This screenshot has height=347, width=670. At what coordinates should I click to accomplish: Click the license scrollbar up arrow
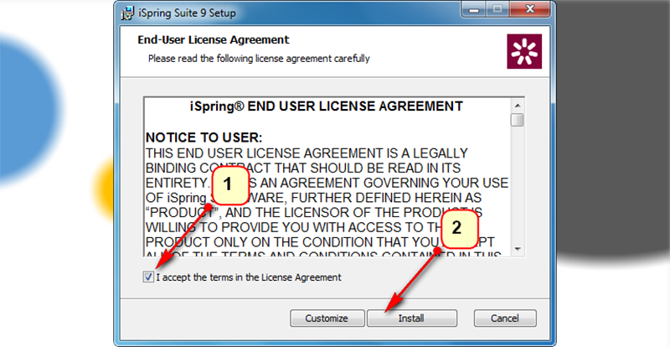[518, 106]
